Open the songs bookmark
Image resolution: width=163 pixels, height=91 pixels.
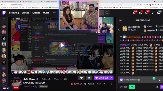click(116, 7)
